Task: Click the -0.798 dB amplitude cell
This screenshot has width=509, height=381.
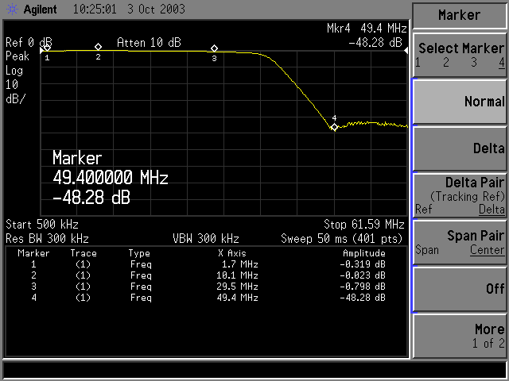Action: tap(363, 287)
